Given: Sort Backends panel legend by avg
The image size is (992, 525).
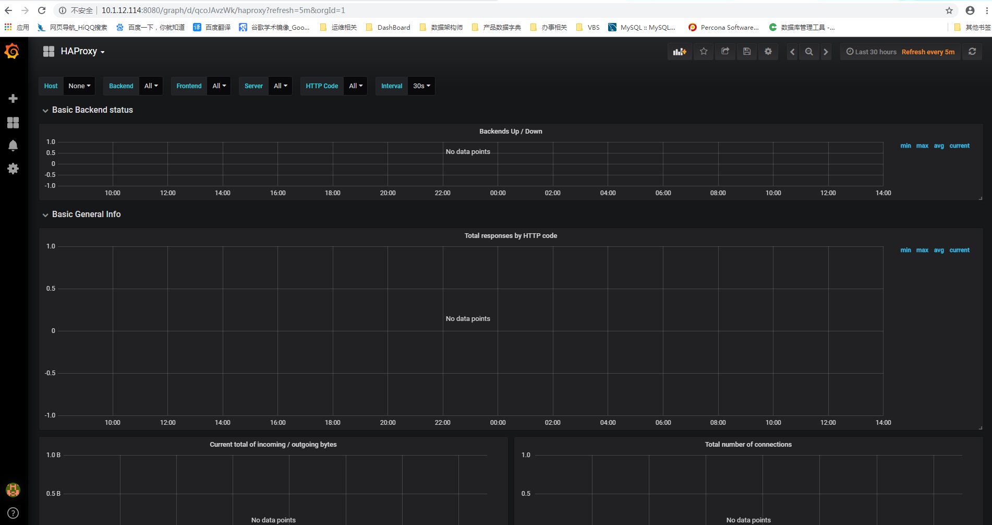Looking at the screenshot, I should (939, 146).
